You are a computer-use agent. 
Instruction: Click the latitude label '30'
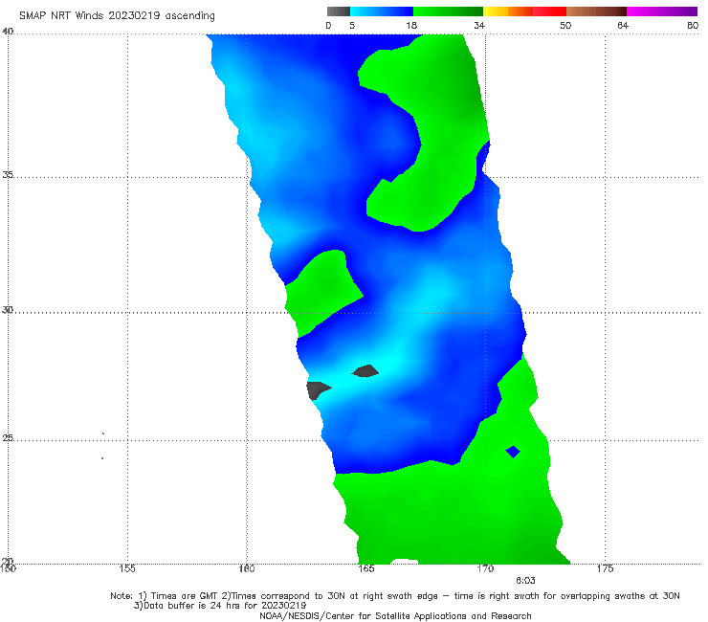[8, 309]
